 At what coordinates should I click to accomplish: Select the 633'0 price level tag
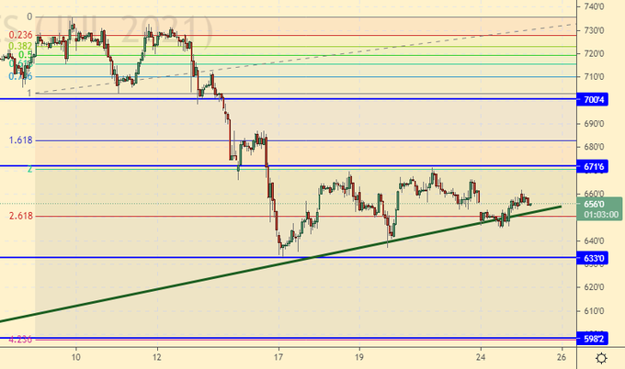point(594,258)
